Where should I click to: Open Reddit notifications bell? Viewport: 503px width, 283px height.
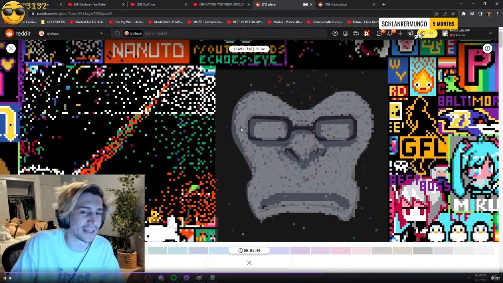click(390, 33)
